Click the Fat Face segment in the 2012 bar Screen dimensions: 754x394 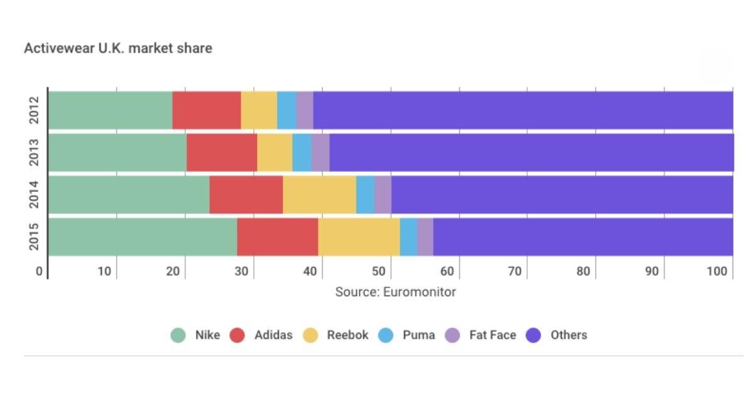tap(305, 110)
